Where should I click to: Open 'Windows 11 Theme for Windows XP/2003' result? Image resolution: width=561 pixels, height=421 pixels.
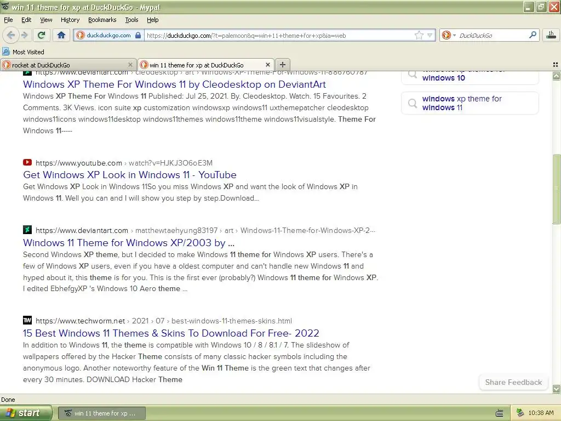[129, 243]
